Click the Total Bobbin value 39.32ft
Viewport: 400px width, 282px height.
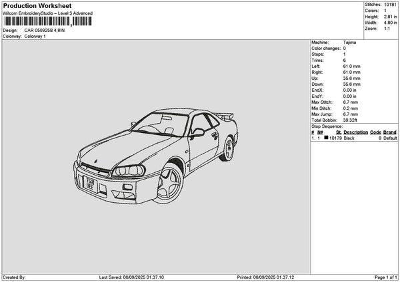(x=350, y=120)
